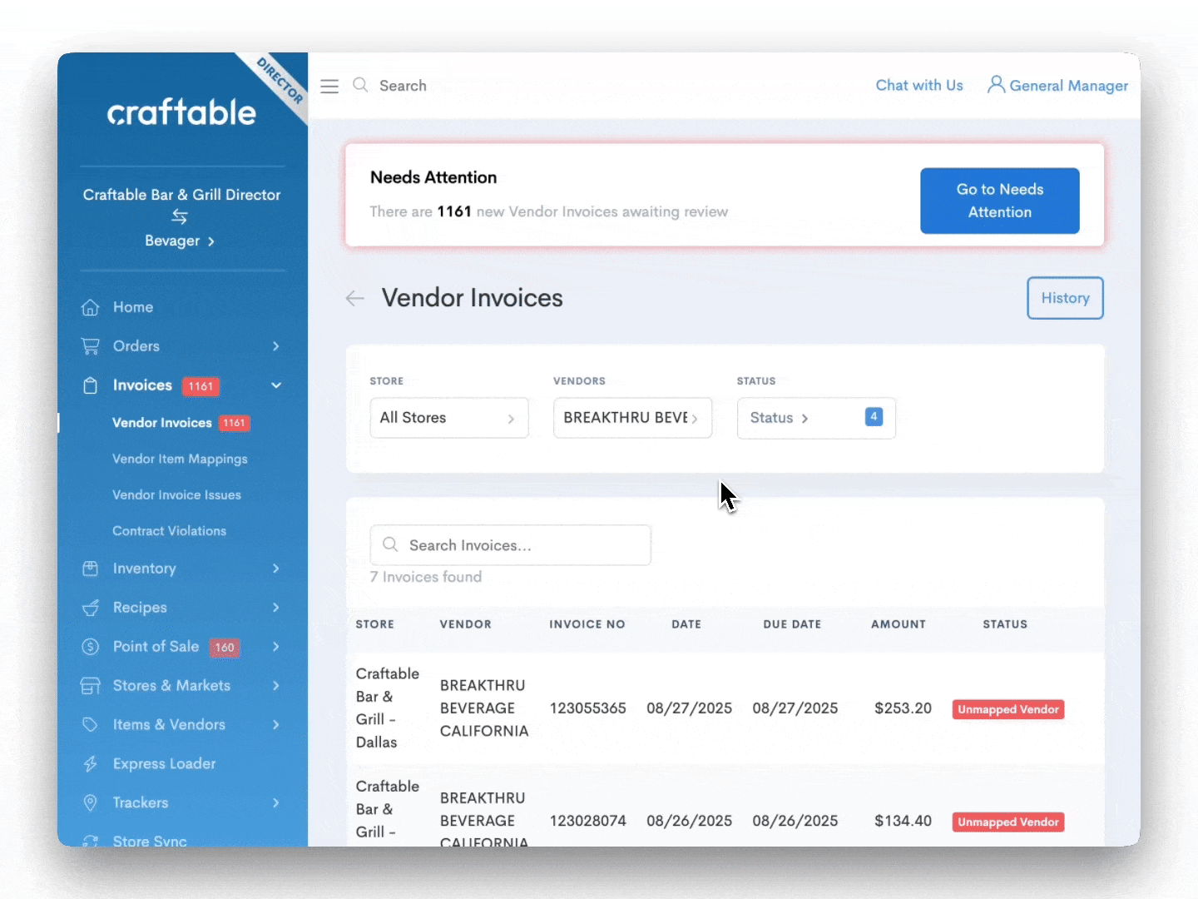The width and height of the screenshot is (1198, 899).
Task: Open Contract Violations
Action: tap(169, 531)
